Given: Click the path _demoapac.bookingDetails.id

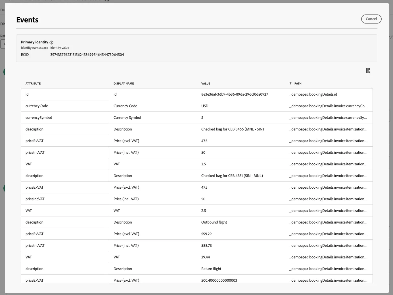Looking at the screenshot, I should click(x=313, y=94).
